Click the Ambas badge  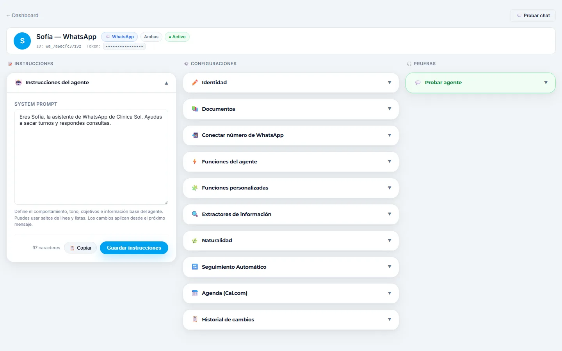coord(151,37)
